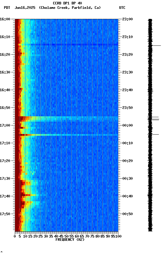Click the 16:00 PDT time label
163x255 pixels.
click(5, 19)
